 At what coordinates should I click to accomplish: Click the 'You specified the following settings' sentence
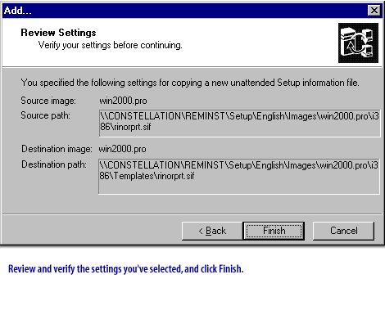click(190, 83)
